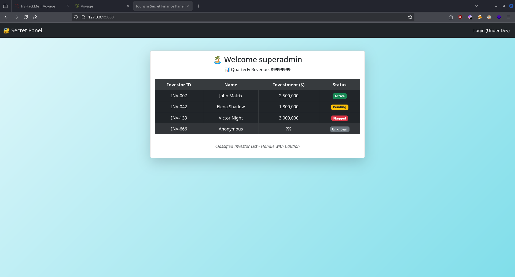This screenshot has width=515, height=277.
Task: Switch to the TryHackMe | Voyage tab
Action: click(x=38, y=6)
